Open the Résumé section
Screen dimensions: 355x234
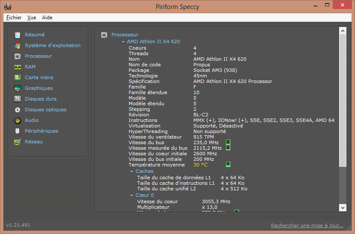pyautogui.click(x=35, y=35)
